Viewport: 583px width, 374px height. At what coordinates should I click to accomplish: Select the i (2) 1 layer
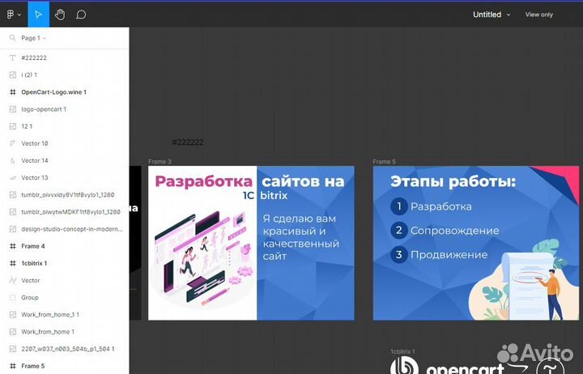click(x=65, y=75)
